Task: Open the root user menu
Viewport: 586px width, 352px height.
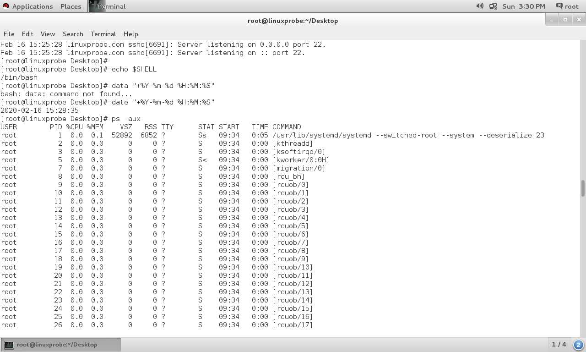Action: 567,6
